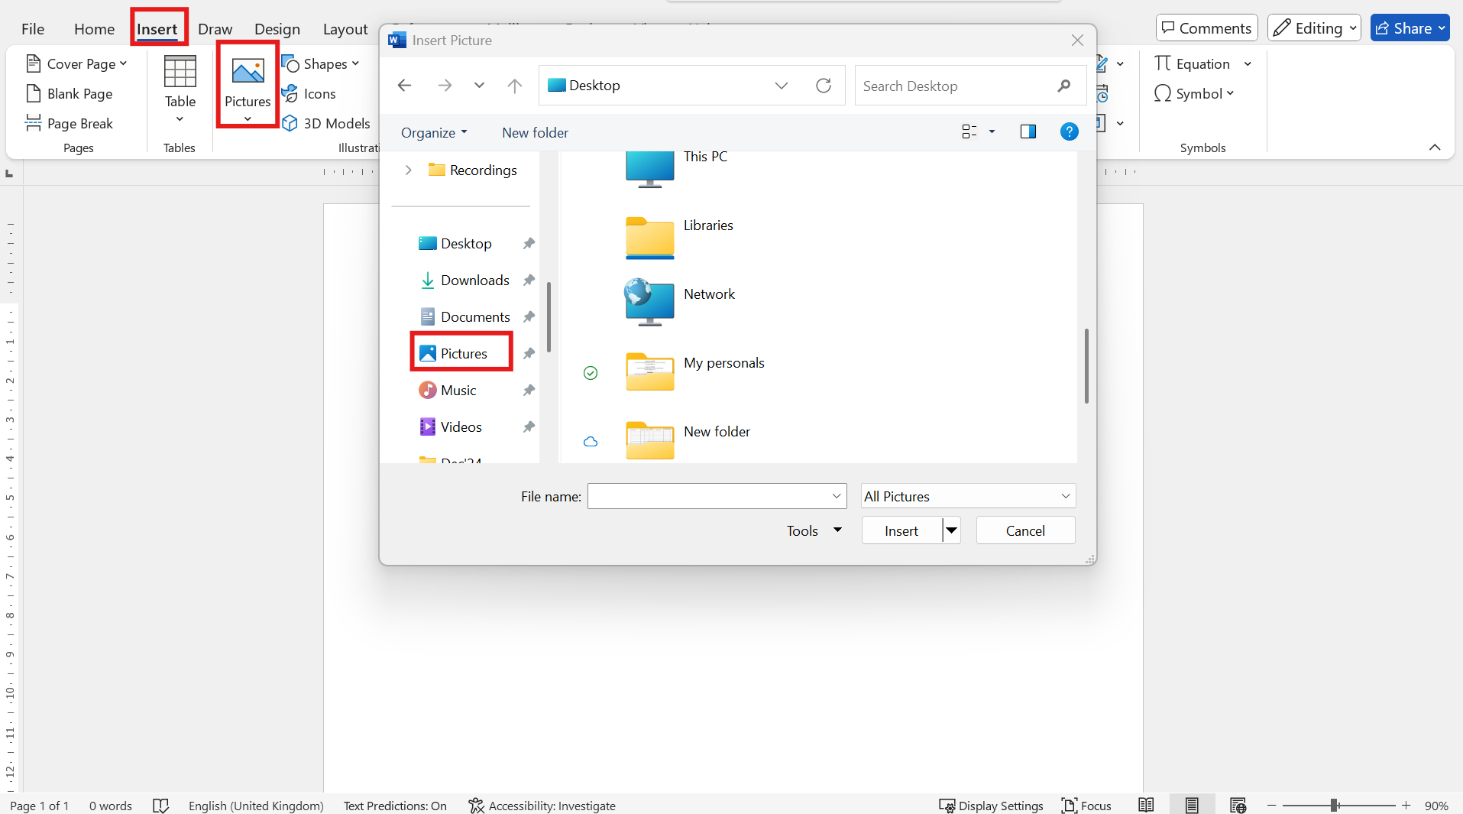Toggle Text Predictions in the status bar
The height and width of the screenshot is (814, 1463).
pyautogui.click(x=395, y=806)
